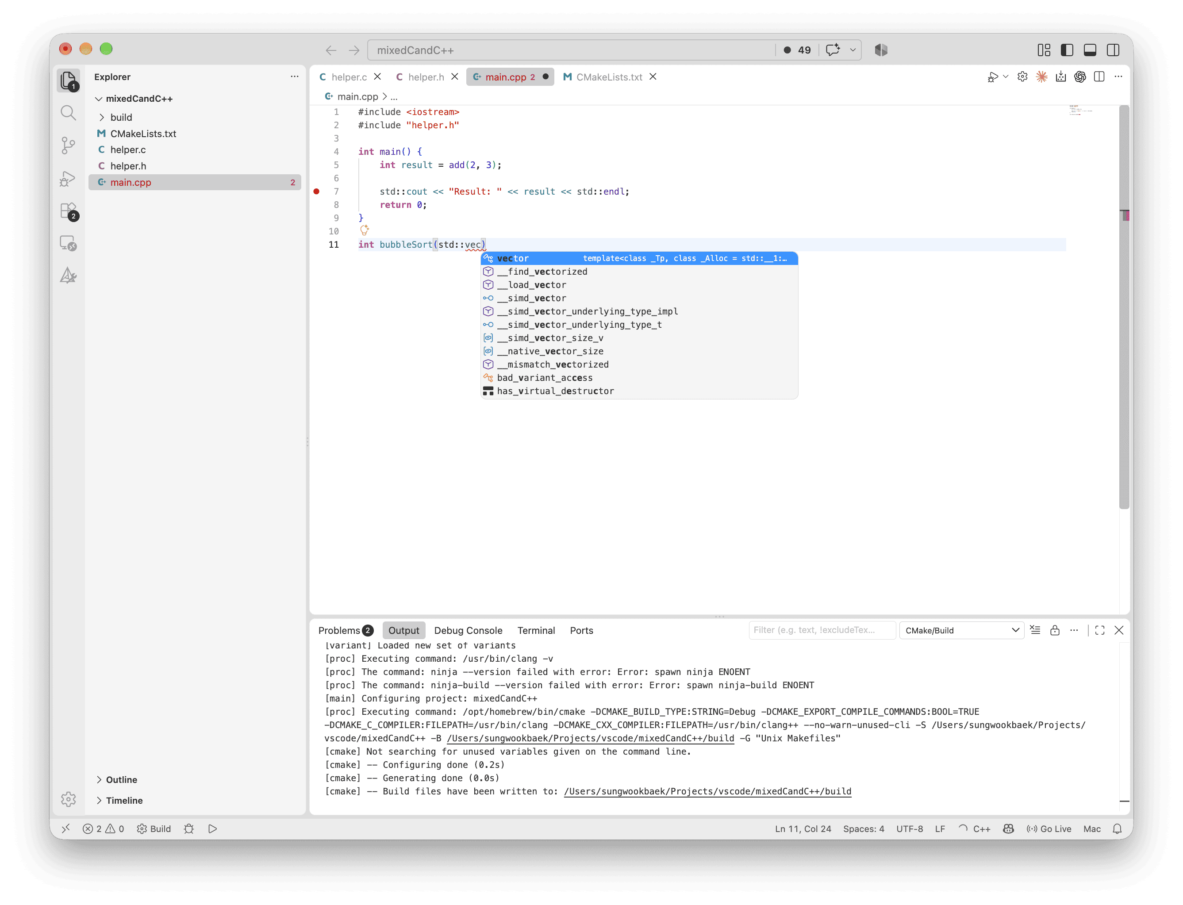Open helper.c in the Explorer tree
Viewport: 1183px width, 905px height.
(x=128, y=150)
